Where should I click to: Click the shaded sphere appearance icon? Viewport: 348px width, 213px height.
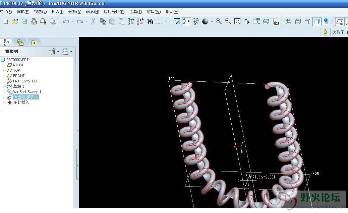205,21
